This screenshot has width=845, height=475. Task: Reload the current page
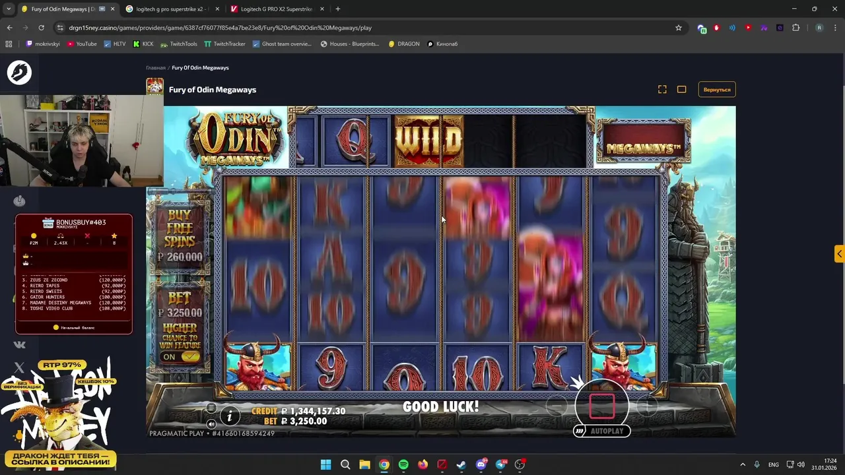[x=41, y=28]
